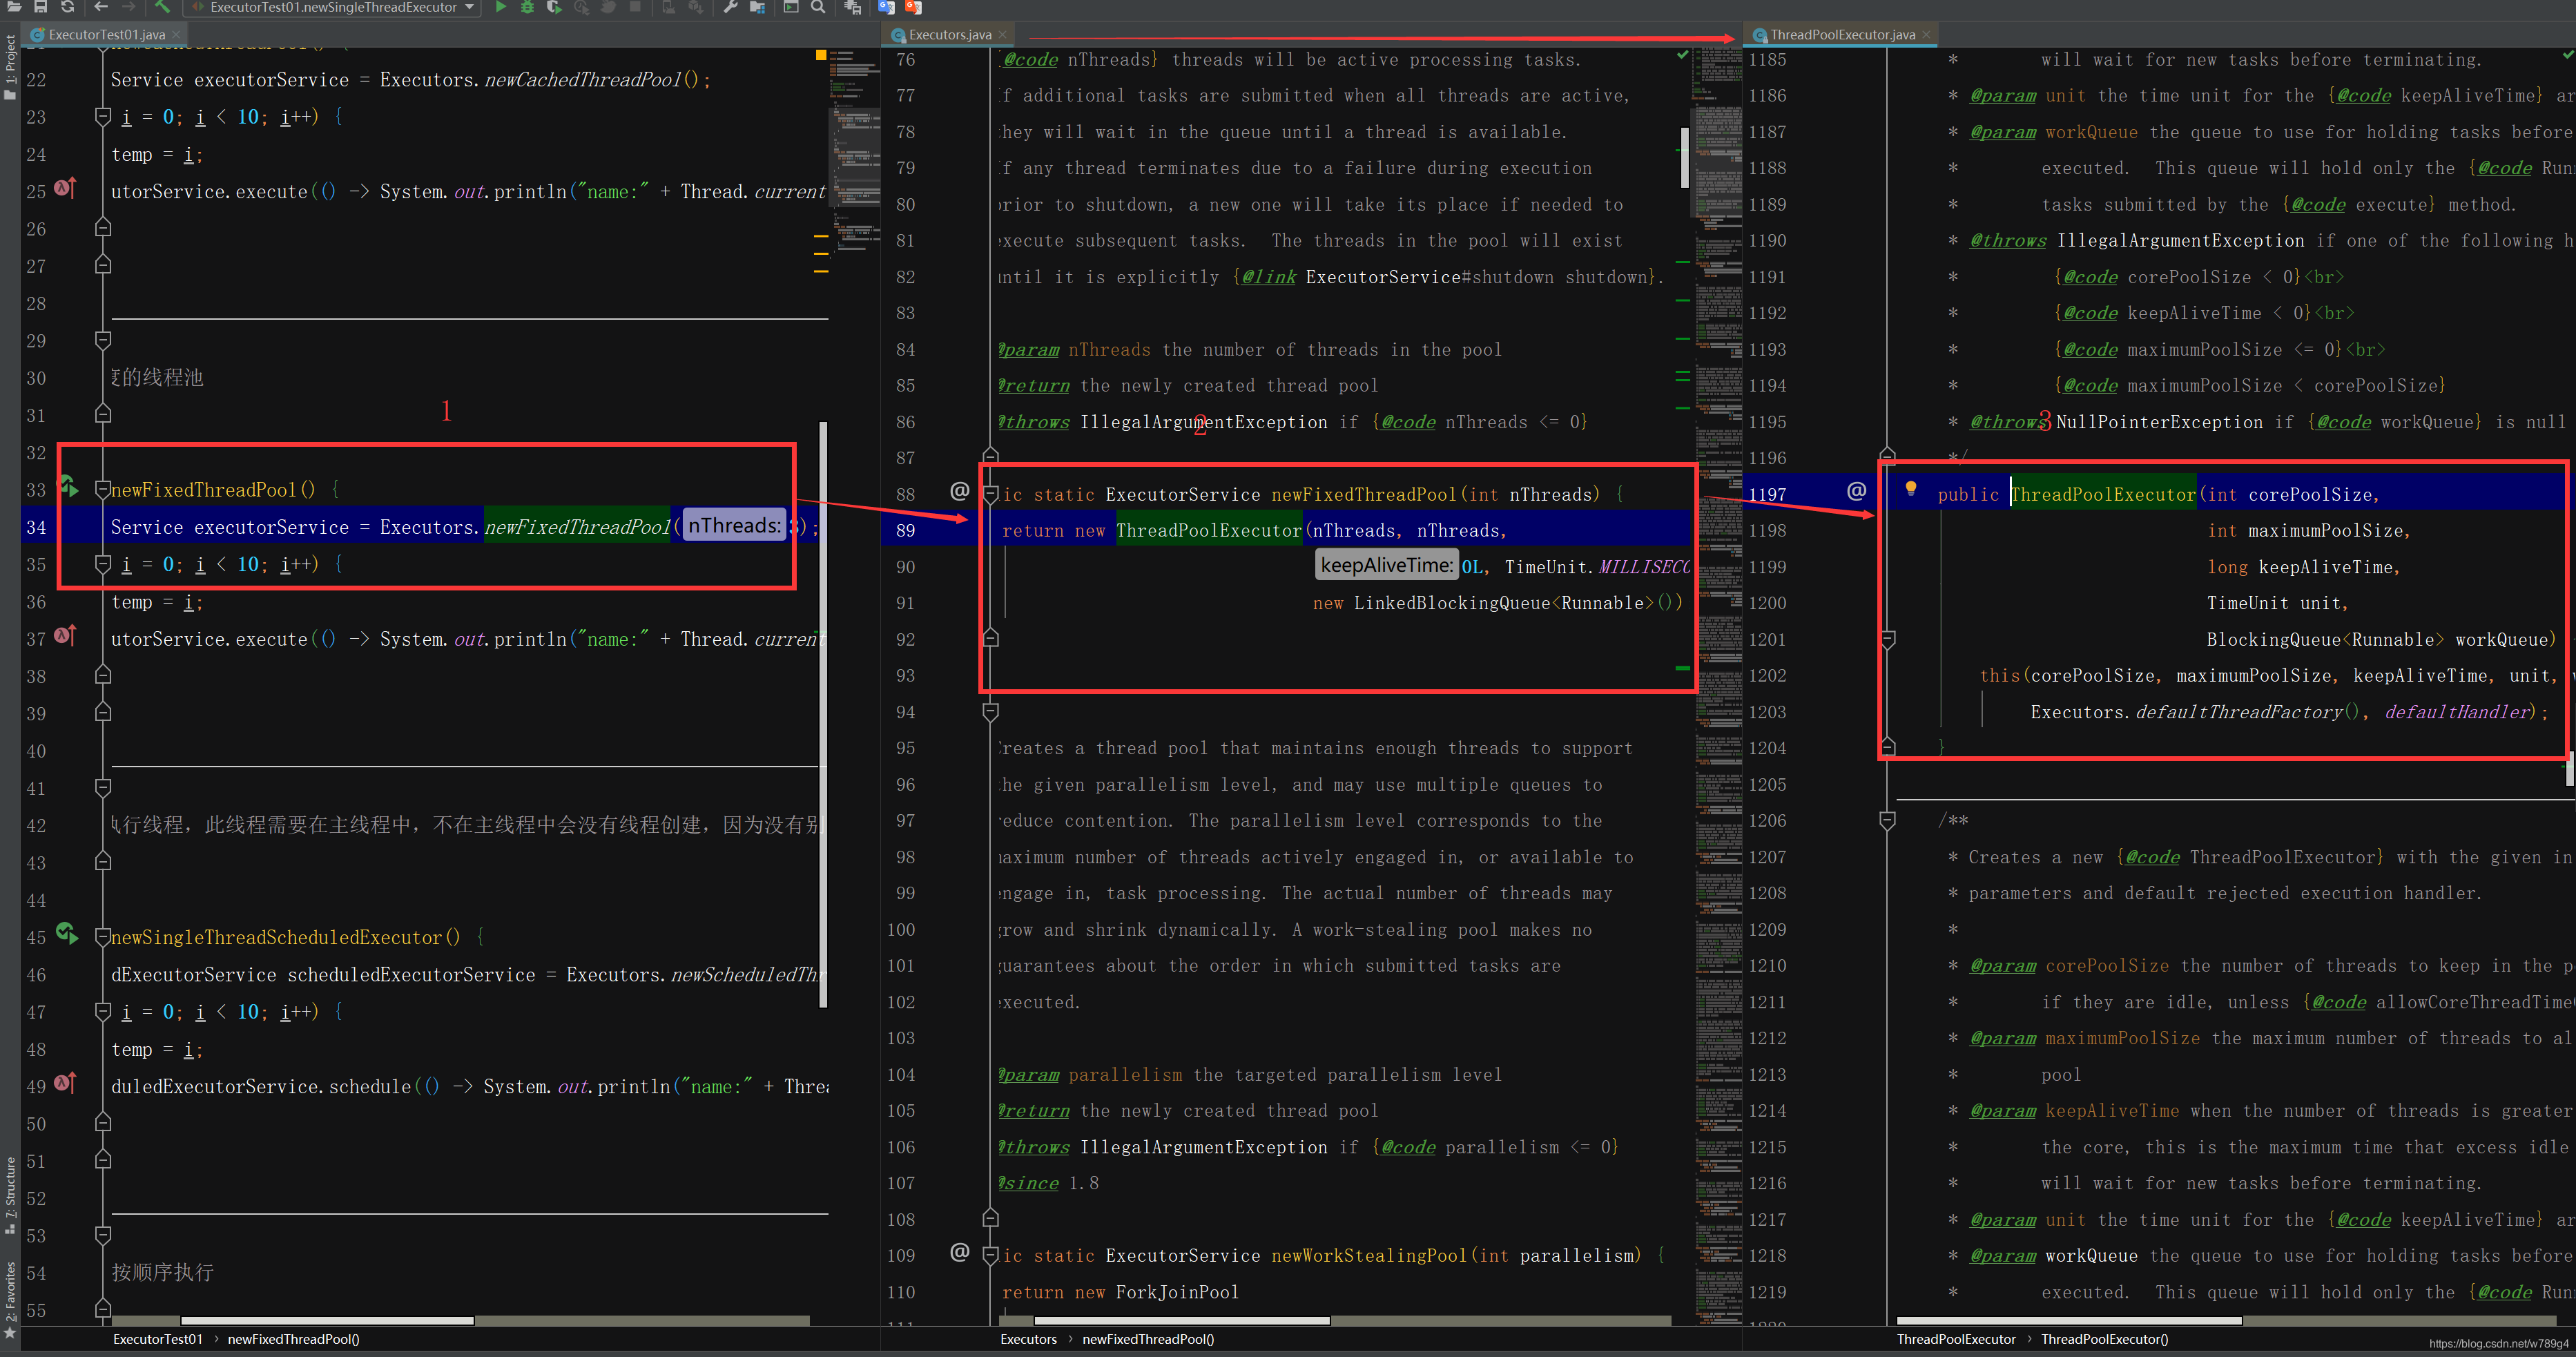Click the lambda gutter icon at line 37

(x=66, y=636)
